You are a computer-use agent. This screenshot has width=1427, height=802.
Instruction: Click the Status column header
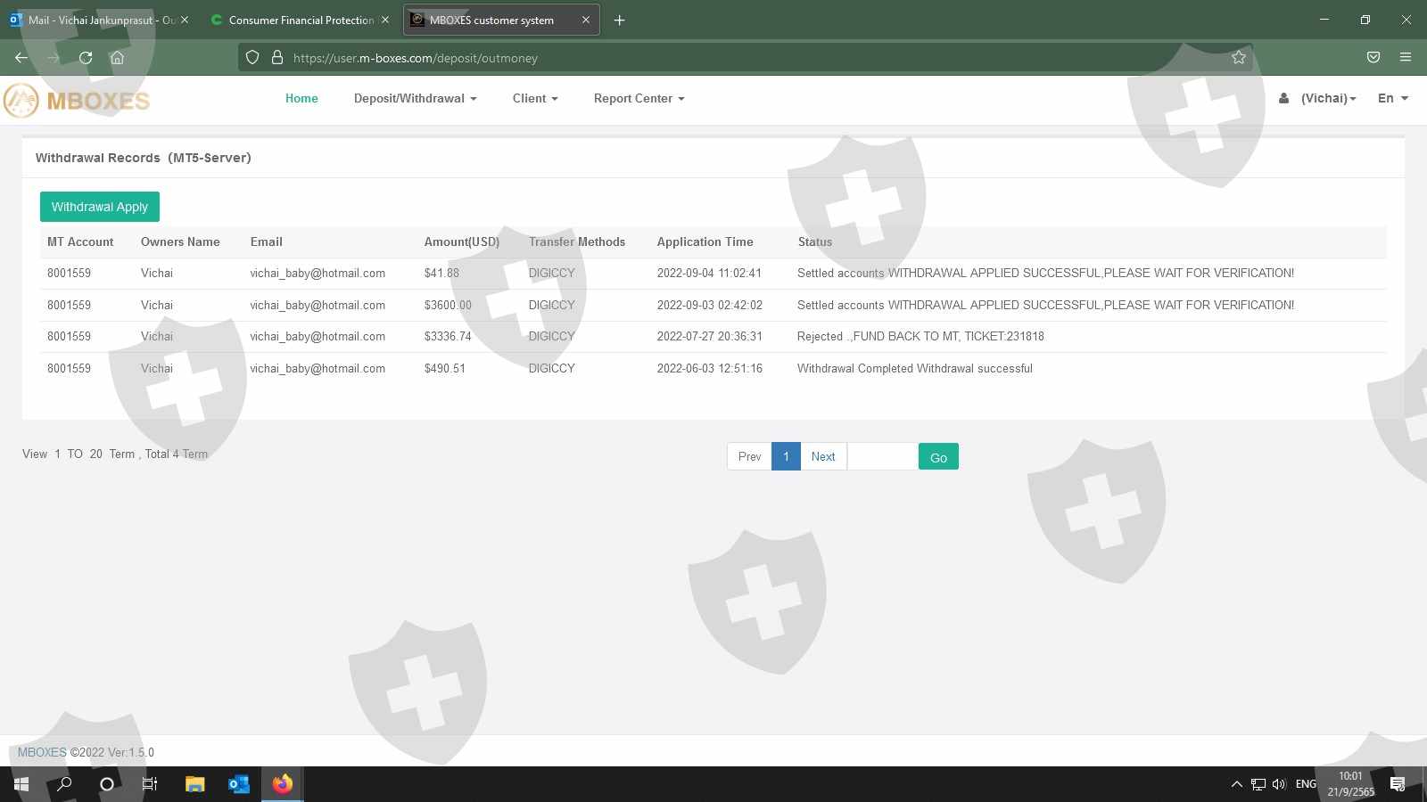pyautogui.click(x=815, y=241)
